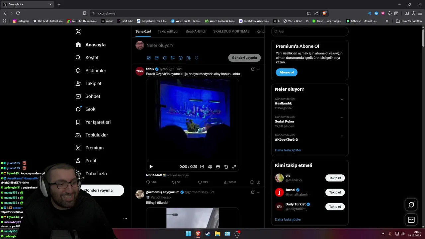Reply to the tanık post
The image size is (425, 239).
click(x=151, y=182)
